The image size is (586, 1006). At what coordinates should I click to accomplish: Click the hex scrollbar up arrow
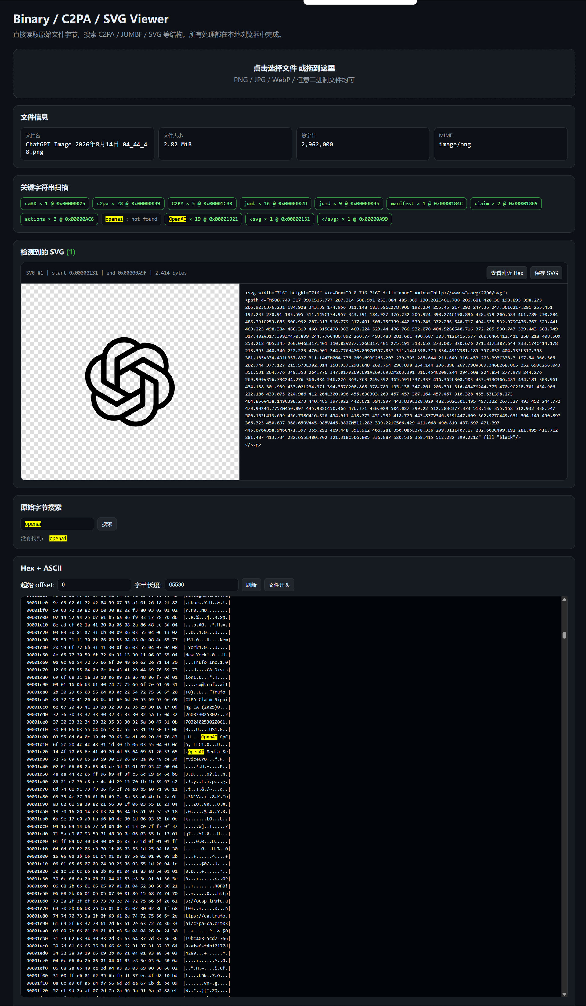[564, 600]
